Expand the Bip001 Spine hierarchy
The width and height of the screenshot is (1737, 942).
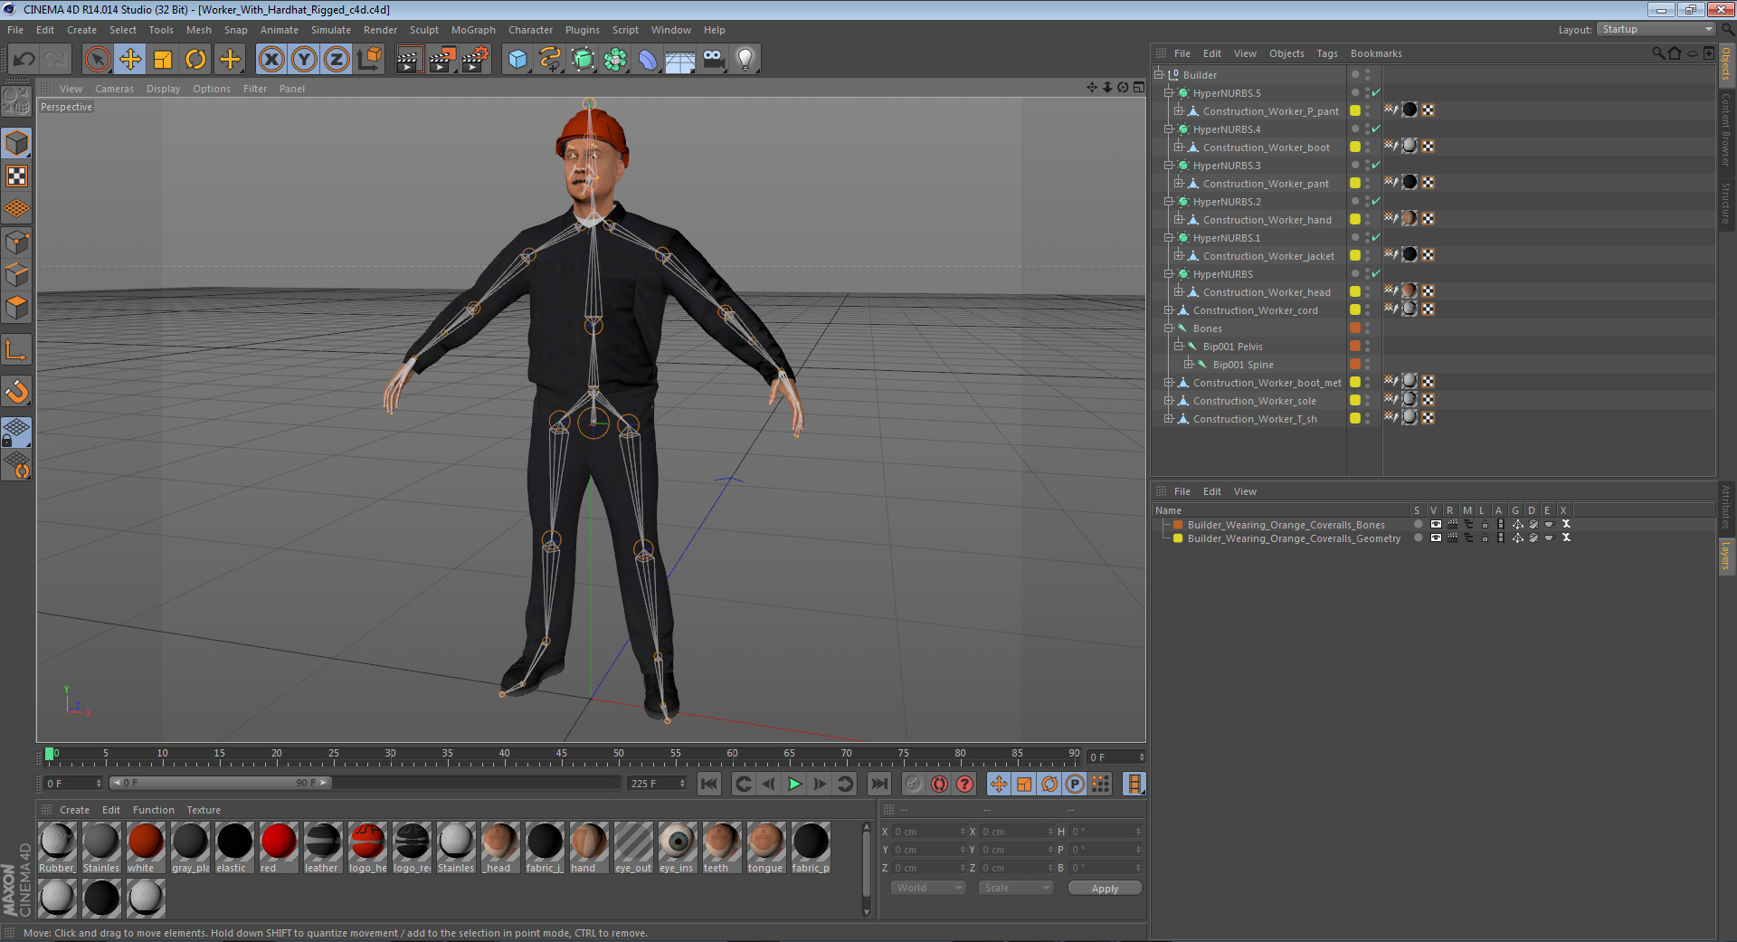click(x=1190, y=364)
